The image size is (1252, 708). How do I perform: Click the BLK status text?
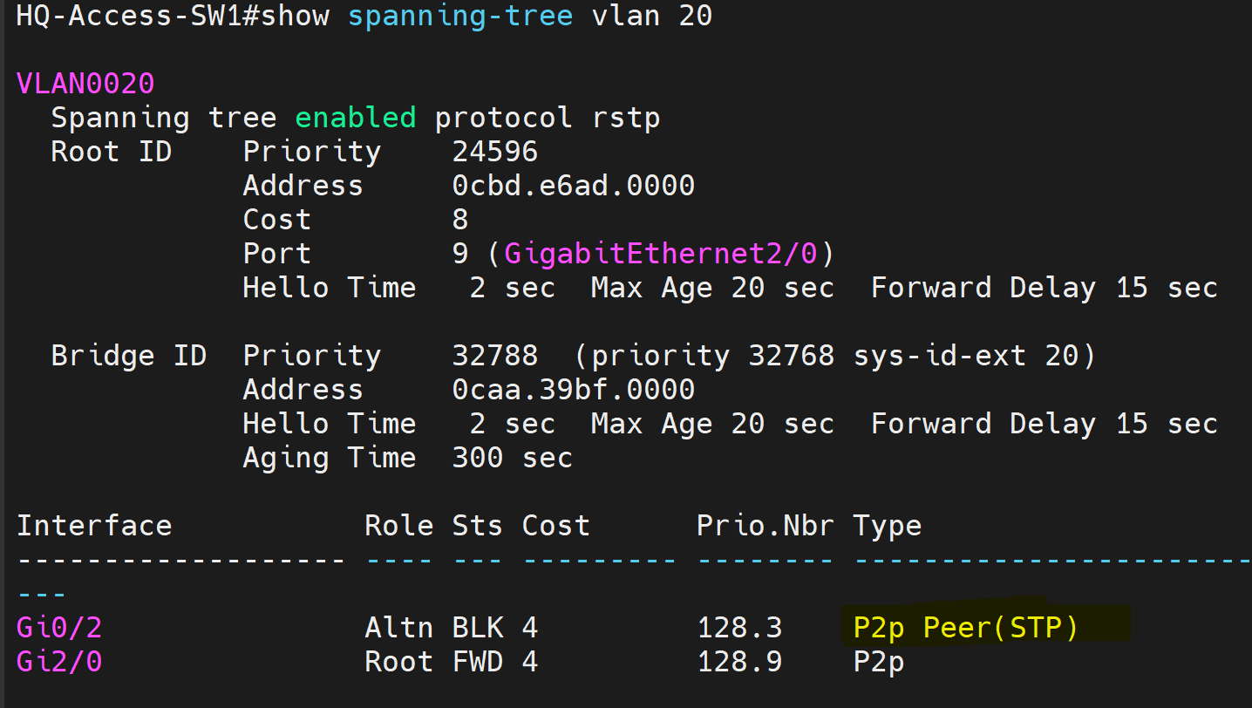coord(477,628)
